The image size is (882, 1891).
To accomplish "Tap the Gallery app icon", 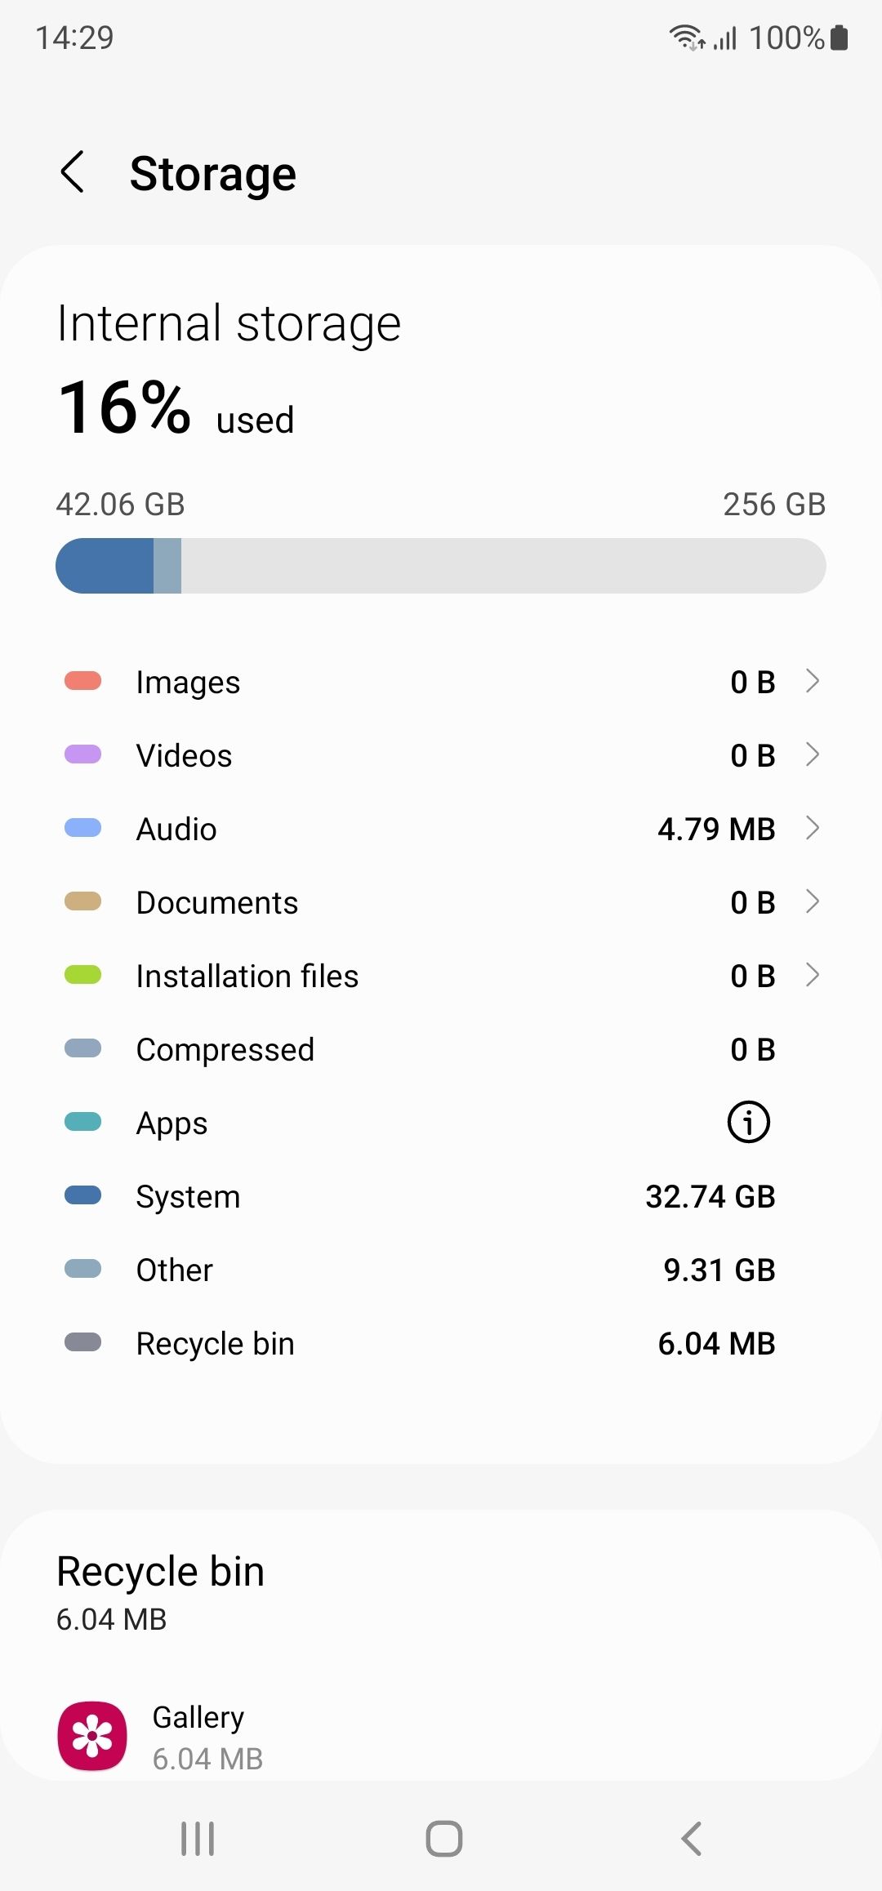I will [x=92, y=1736].
